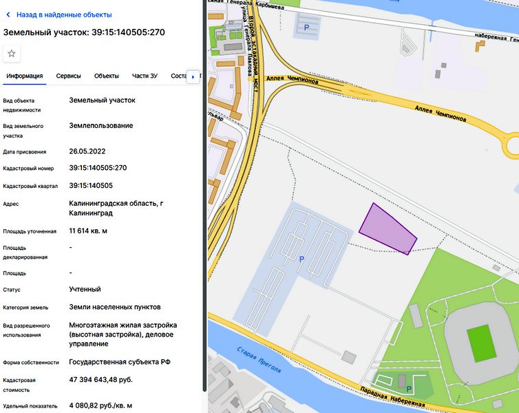Image resolution: width=519 pixels, height=413 pixels.
Task: Add parcel to favorites with star icon
Action: point(12,54)
